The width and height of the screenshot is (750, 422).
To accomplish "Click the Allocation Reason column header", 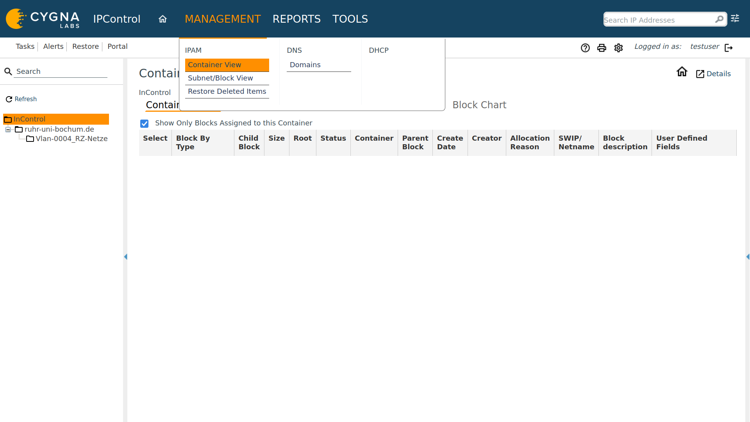I will coord(530,143).
